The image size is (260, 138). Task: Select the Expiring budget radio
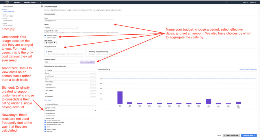tap(45, 38)
